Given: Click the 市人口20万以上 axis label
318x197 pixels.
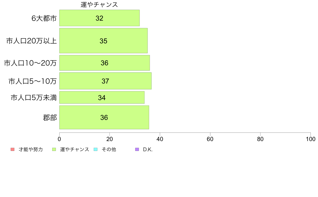Looking at the screenshot, I should pyautogui.click(x=31, y=41).
